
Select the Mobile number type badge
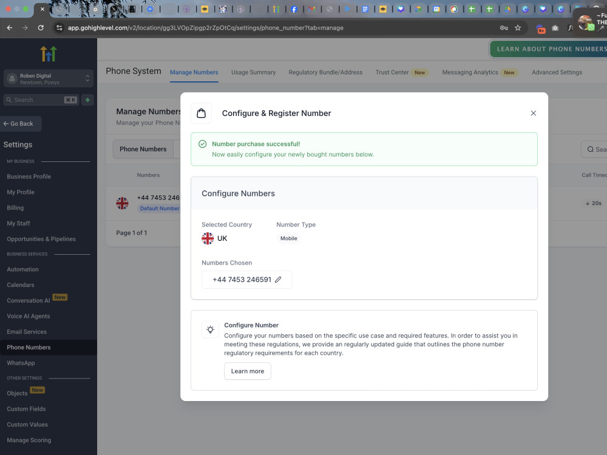[x=289, y=238]
